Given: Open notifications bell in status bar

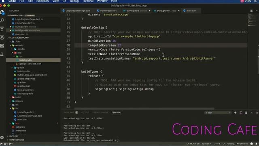Looking at the screenshot, I should click(x=256, y=144).
